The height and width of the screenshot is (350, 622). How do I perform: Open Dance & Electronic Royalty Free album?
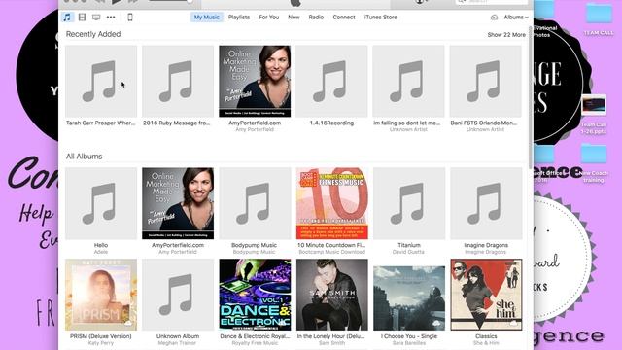[x=255, y=295]
